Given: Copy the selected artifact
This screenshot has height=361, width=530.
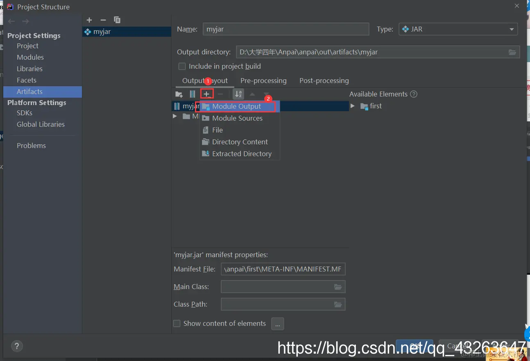Looking at the screenshot, I should pyautogui.click(x=117, y=20).
